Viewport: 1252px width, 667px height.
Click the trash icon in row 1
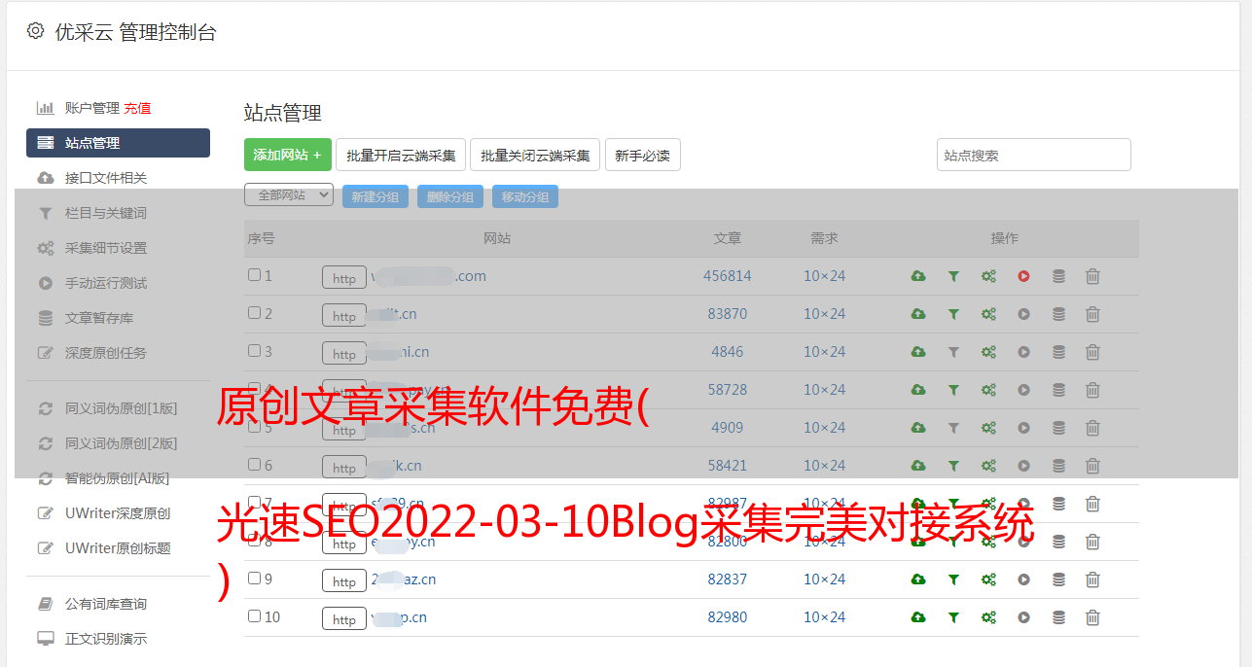(x=1092, y=276)
